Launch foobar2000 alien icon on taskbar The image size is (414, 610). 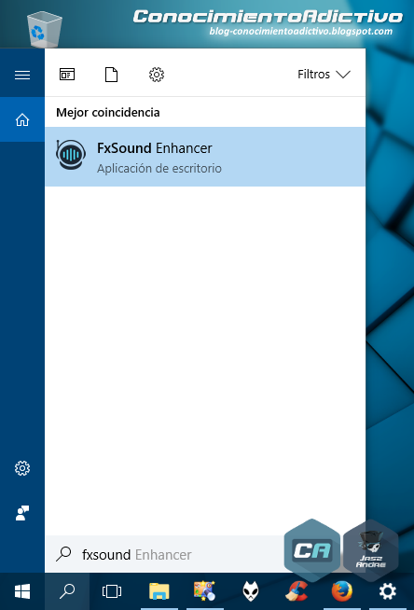pyautogui.click(x=251, y=591)
